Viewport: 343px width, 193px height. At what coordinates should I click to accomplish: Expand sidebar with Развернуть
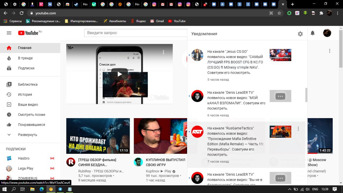coord(30,135)
